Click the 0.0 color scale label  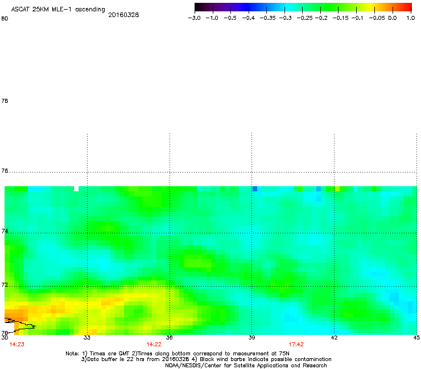click(x=393, y=18)
